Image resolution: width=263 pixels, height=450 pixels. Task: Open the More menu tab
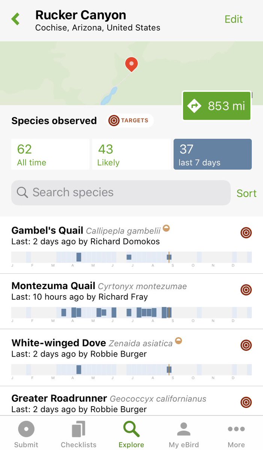pyautogui.click(x=236, y=433)
